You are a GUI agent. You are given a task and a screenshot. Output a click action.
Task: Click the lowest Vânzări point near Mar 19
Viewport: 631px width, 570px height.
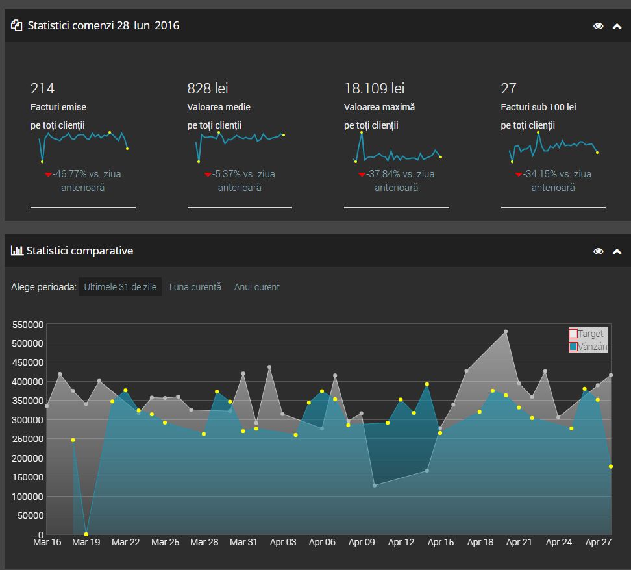pyautogui.click(x=86, y=534)
